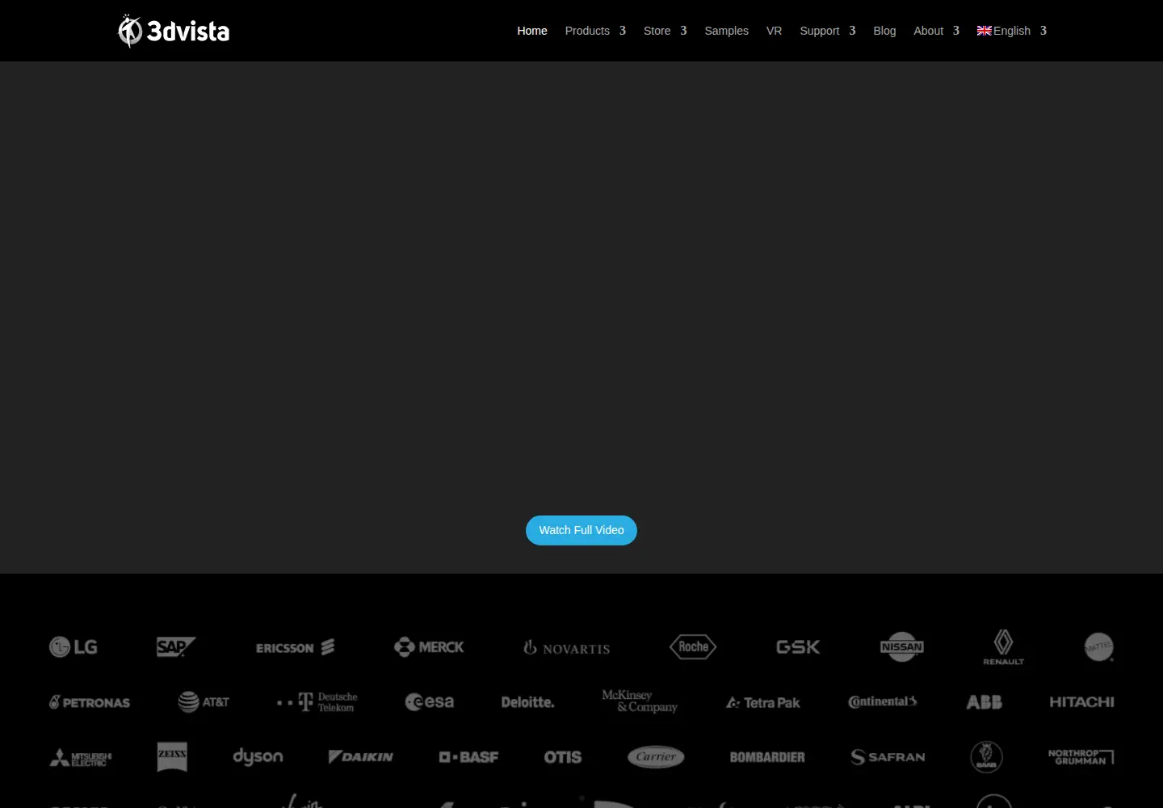Open the Blog link
Viewport: 1163px width, 808px height.
[884, 31]
